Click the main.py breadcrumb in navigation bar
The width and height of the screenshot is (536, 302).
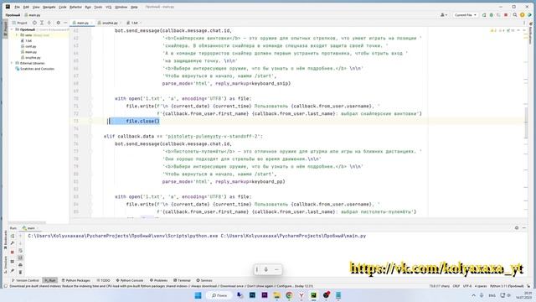tap(33, 15)
